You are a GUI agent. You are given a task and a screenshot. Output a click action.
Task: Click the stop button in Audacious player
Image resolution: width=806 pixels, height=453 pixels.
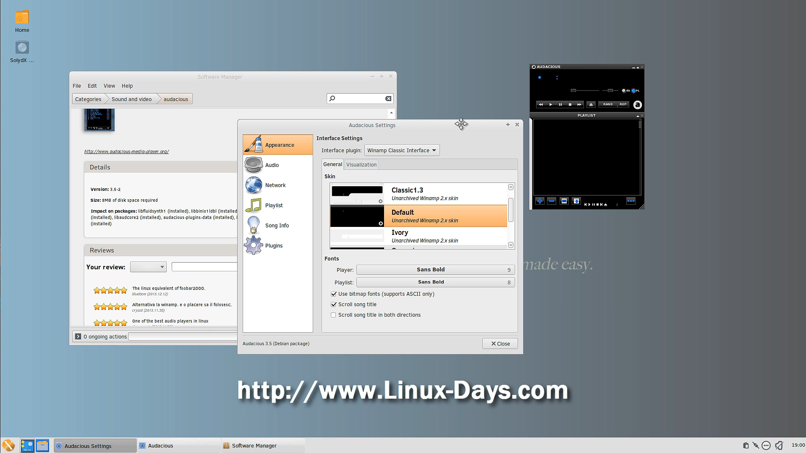coord(570,104)
